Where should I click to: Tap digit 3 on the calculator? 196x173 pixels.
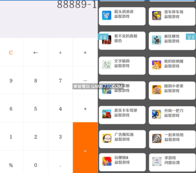tap(60, 137)
